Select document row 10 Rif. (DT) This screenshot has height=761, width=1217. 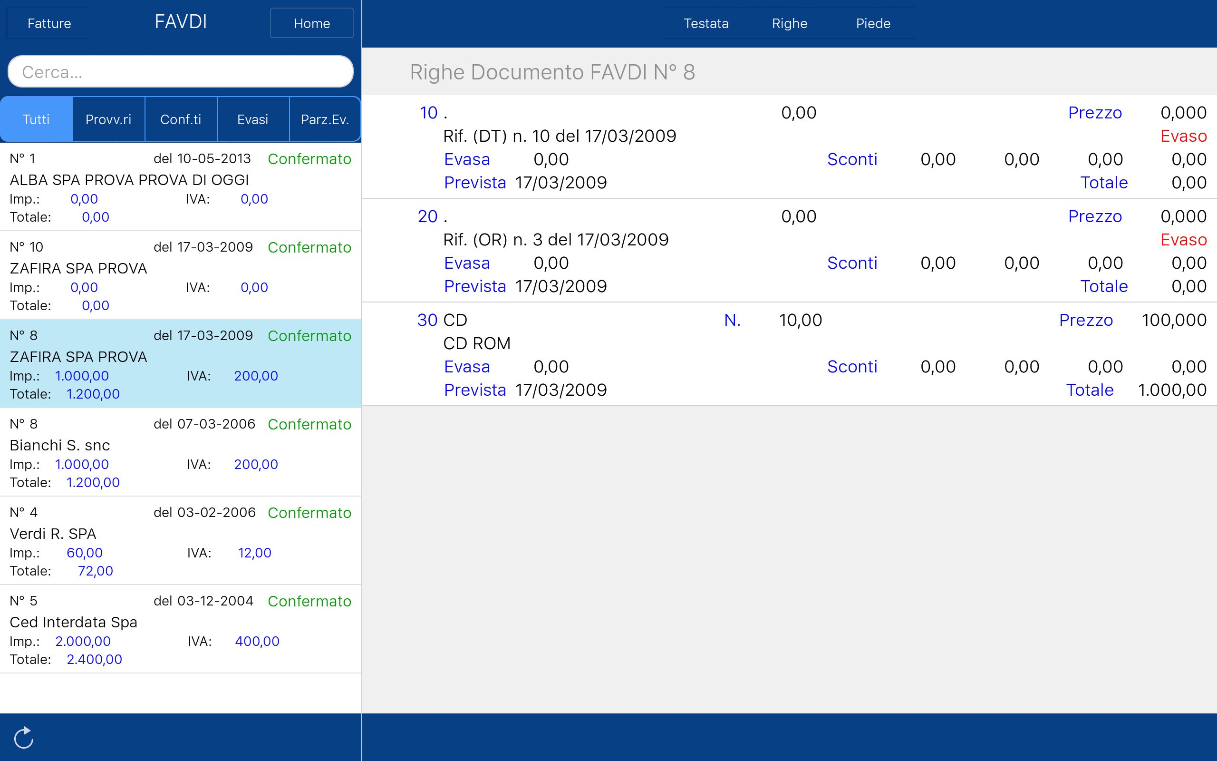[789, 147]
